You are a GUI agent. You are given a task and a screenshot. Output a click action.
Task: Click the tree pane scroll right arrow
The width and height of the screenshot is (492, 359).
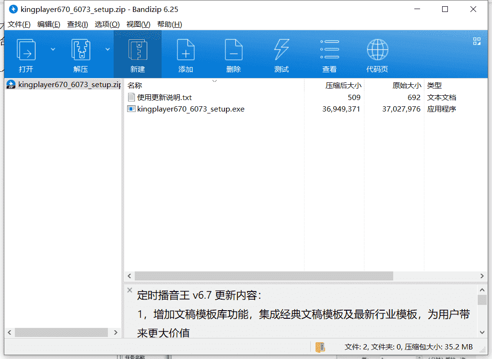[116, 332]
